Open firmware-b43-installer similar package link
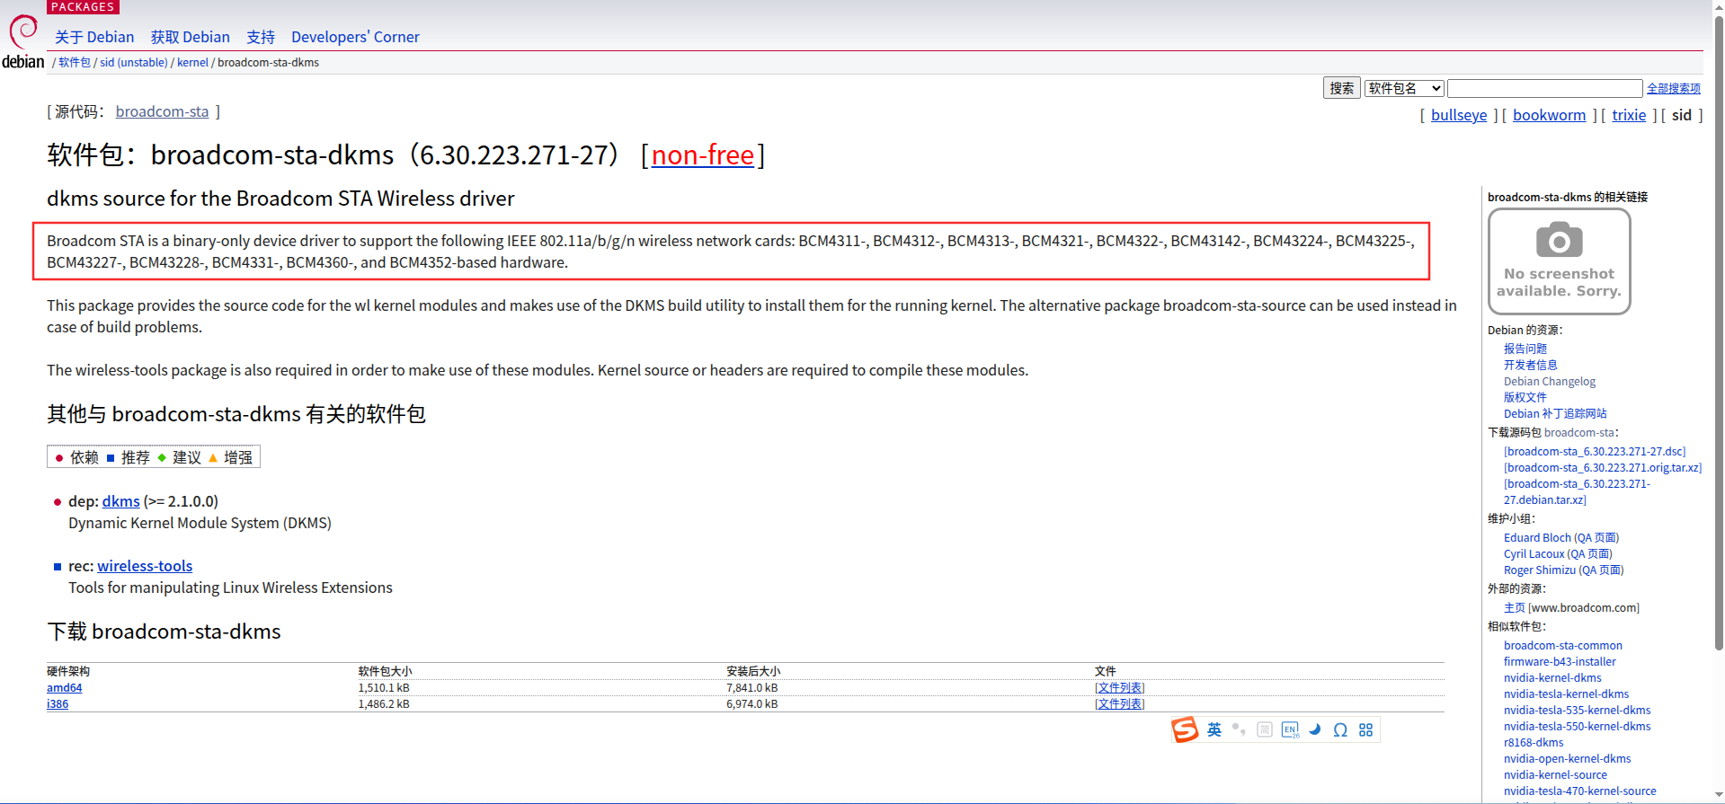The width and height of the screenshot is (1725, 804). 1560,662
